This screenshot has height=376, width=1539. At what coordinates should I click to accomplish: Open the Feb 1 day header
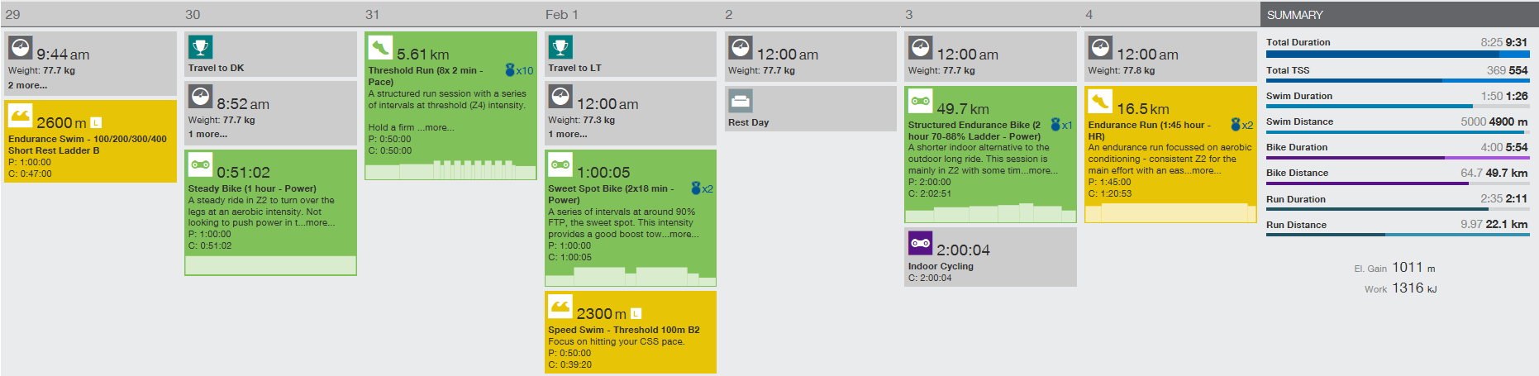(562, 15)
